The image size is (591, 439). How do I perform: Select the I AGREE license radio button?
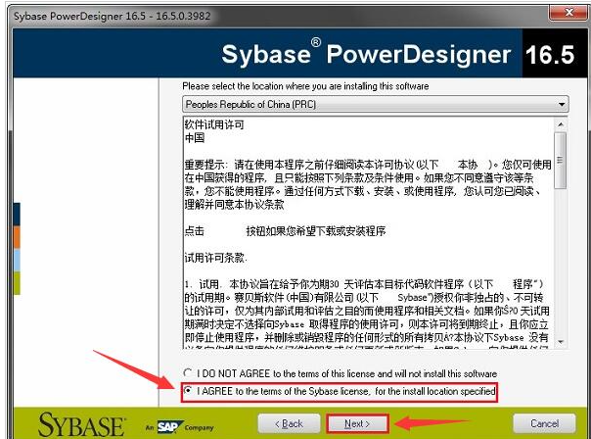[188, 390]
